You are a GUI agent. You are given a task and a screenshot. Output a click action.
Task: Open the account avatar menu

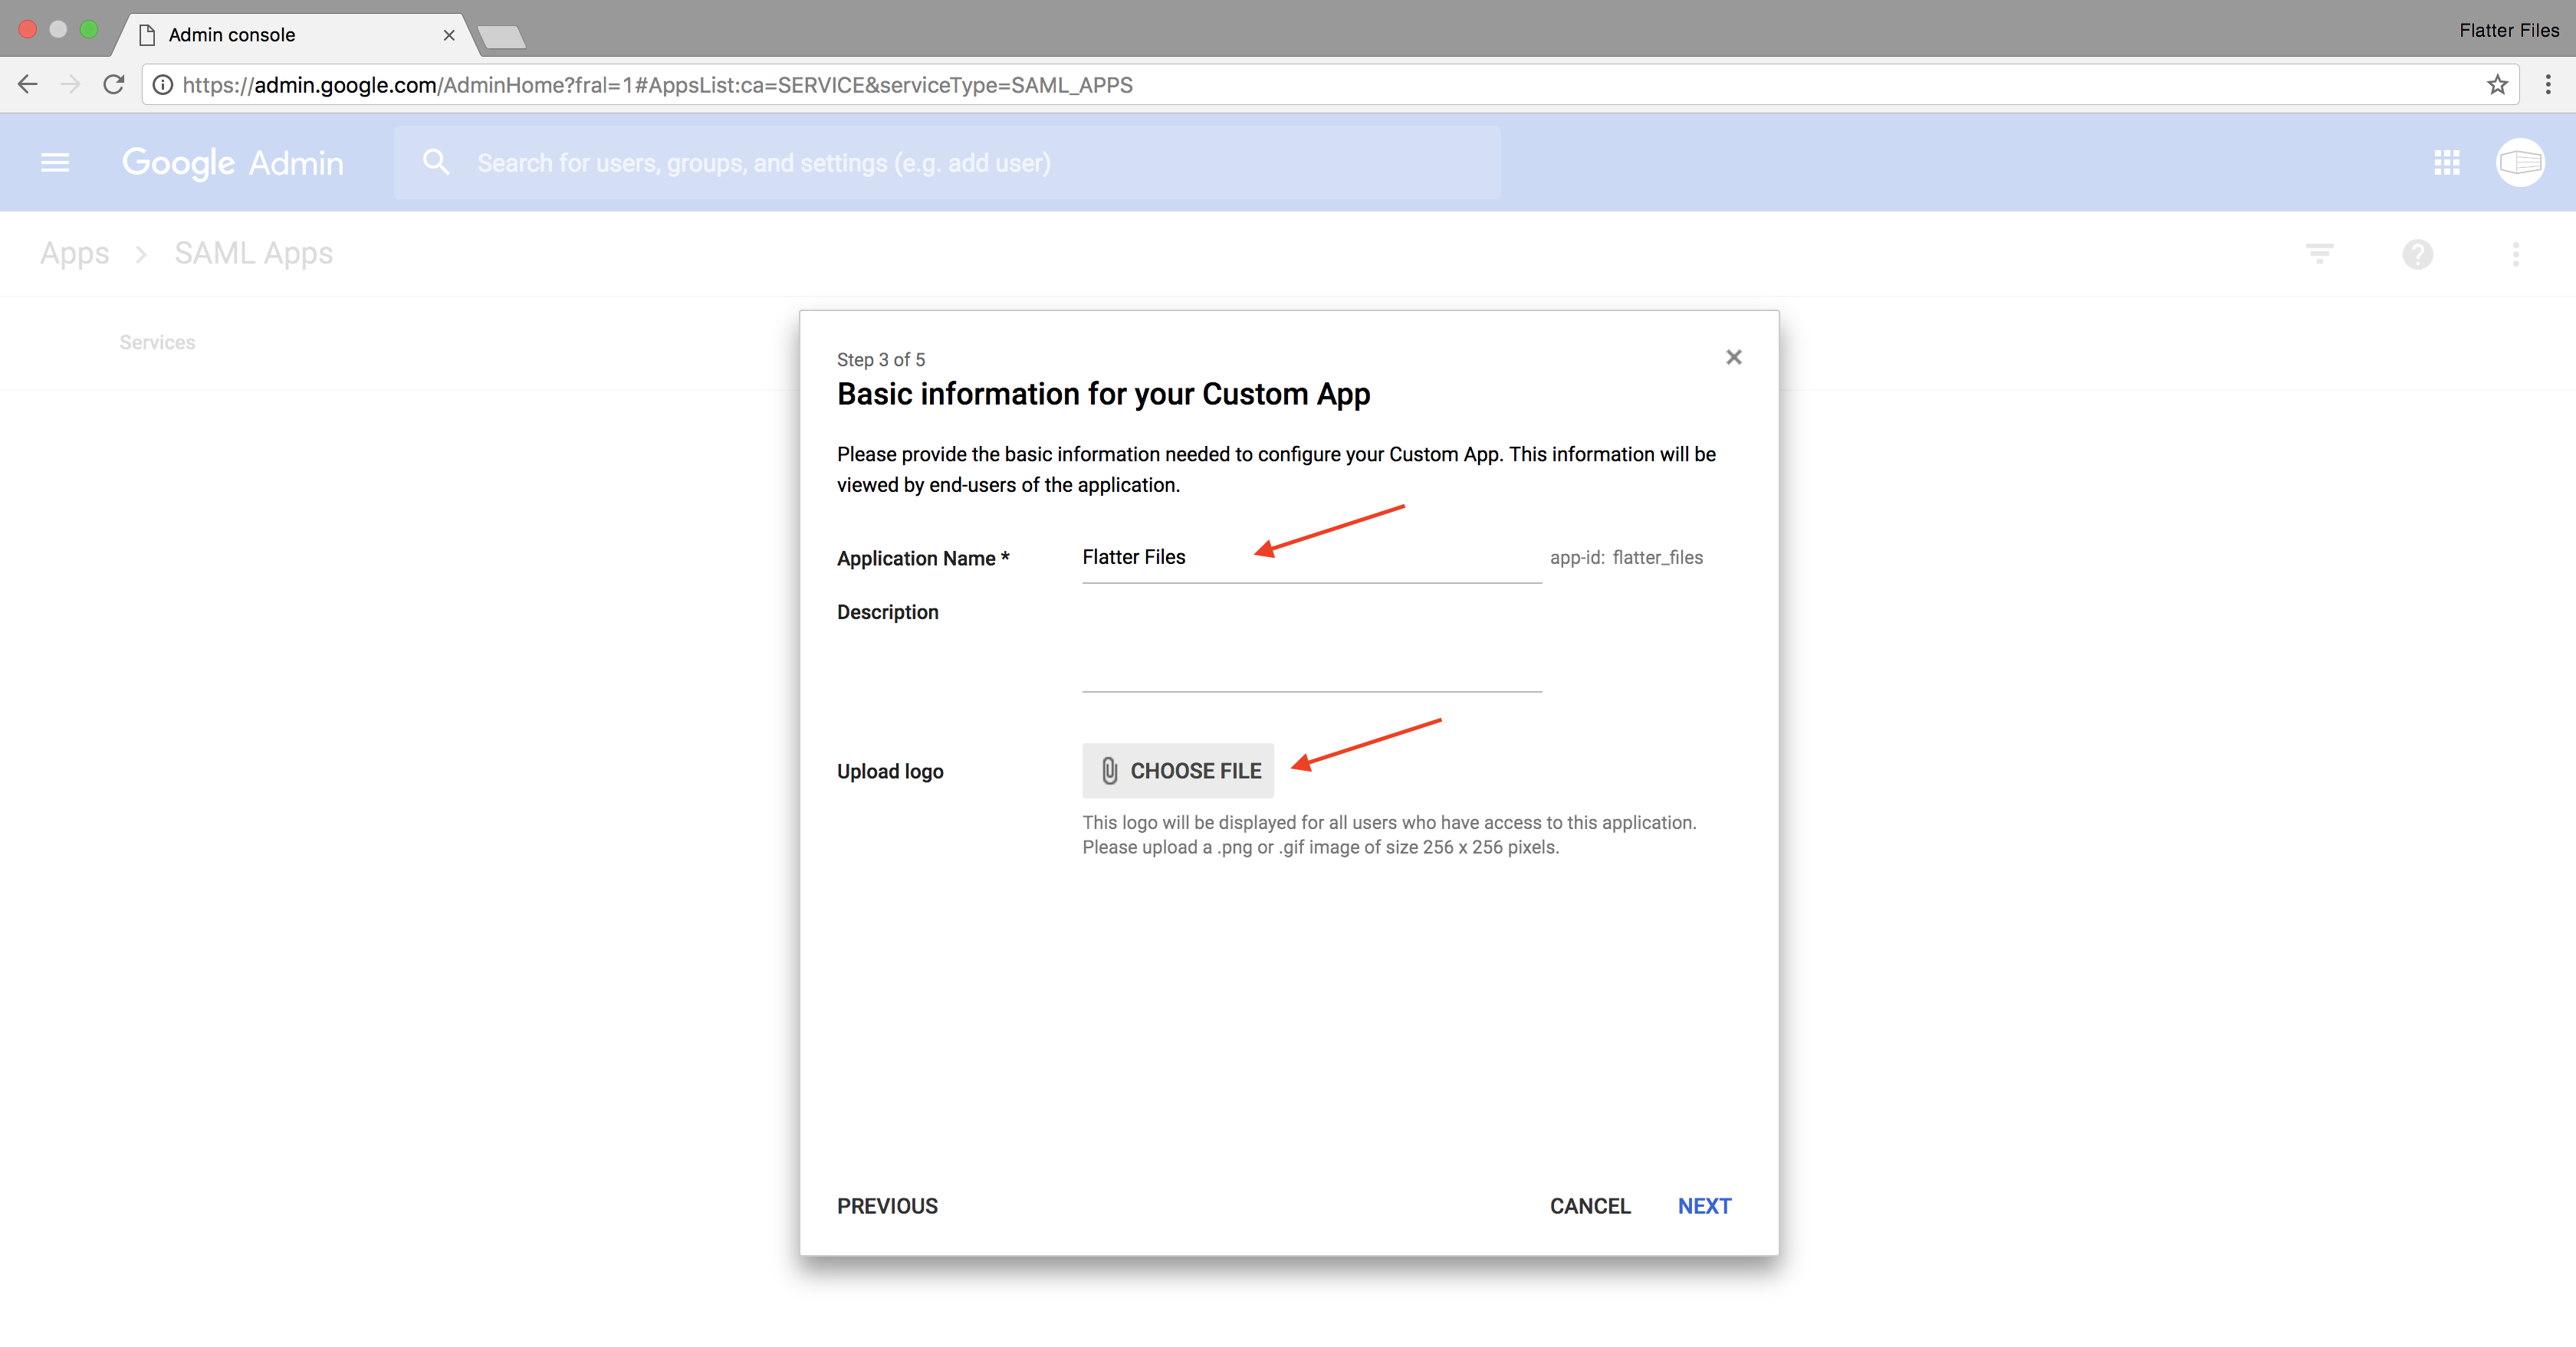(x=2520, y=162)
